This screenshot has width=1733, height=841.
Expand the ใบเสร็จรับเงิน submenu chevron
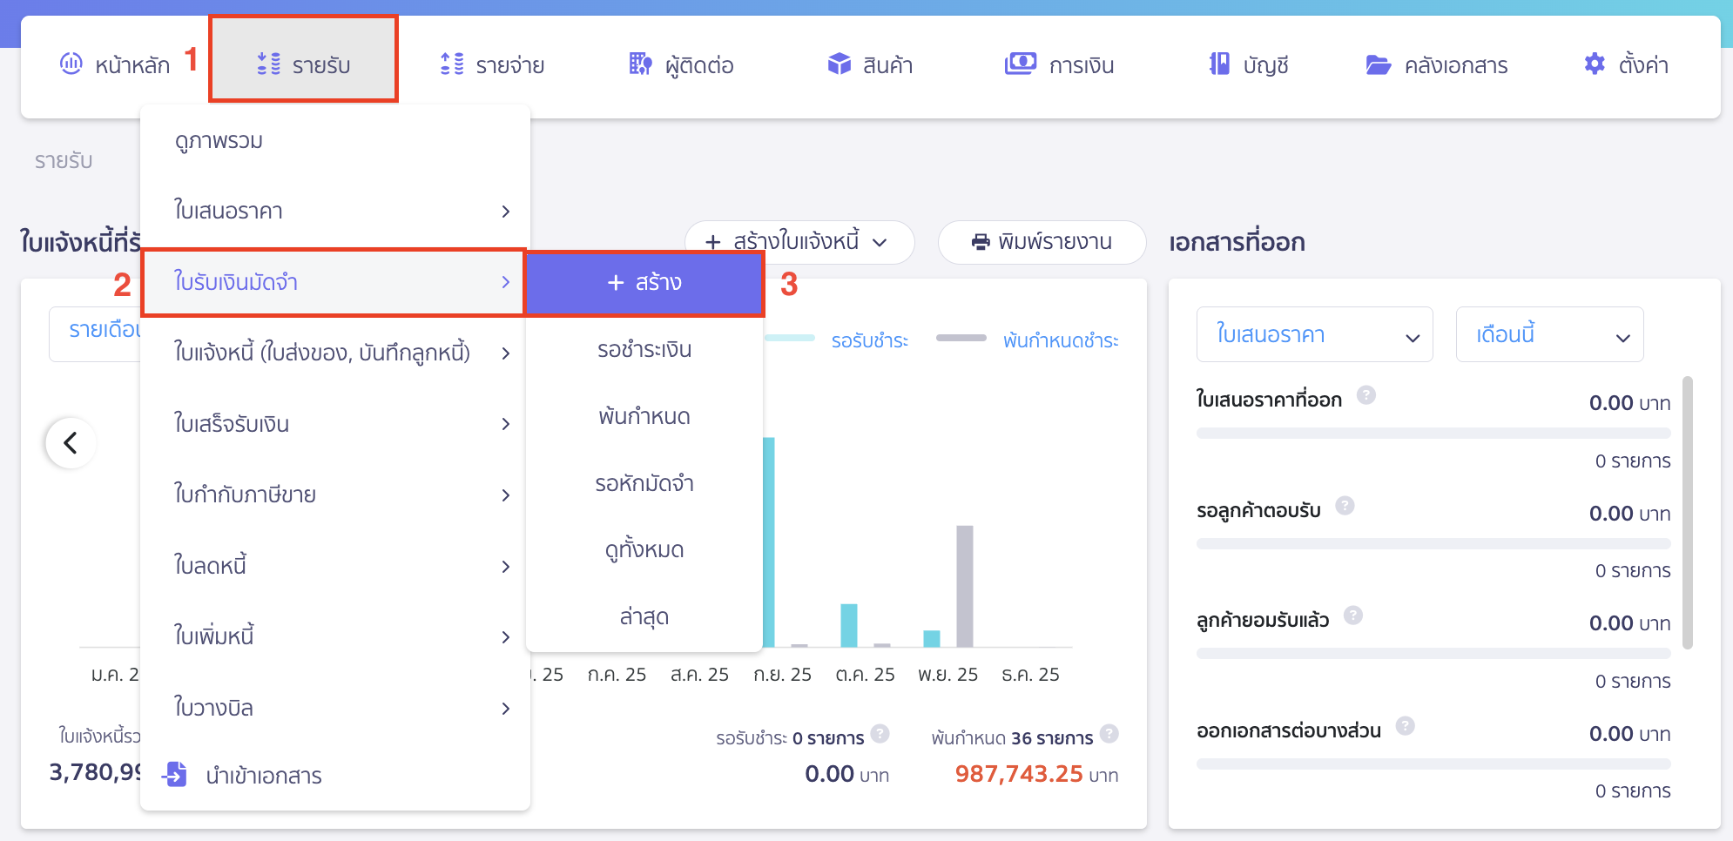pyautogui.click(x=506, y=424)
